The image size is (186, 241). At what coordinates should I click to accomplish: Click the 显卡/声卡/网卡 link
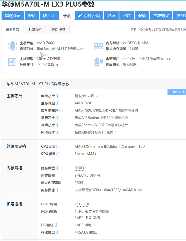click(x=86, y=96)
